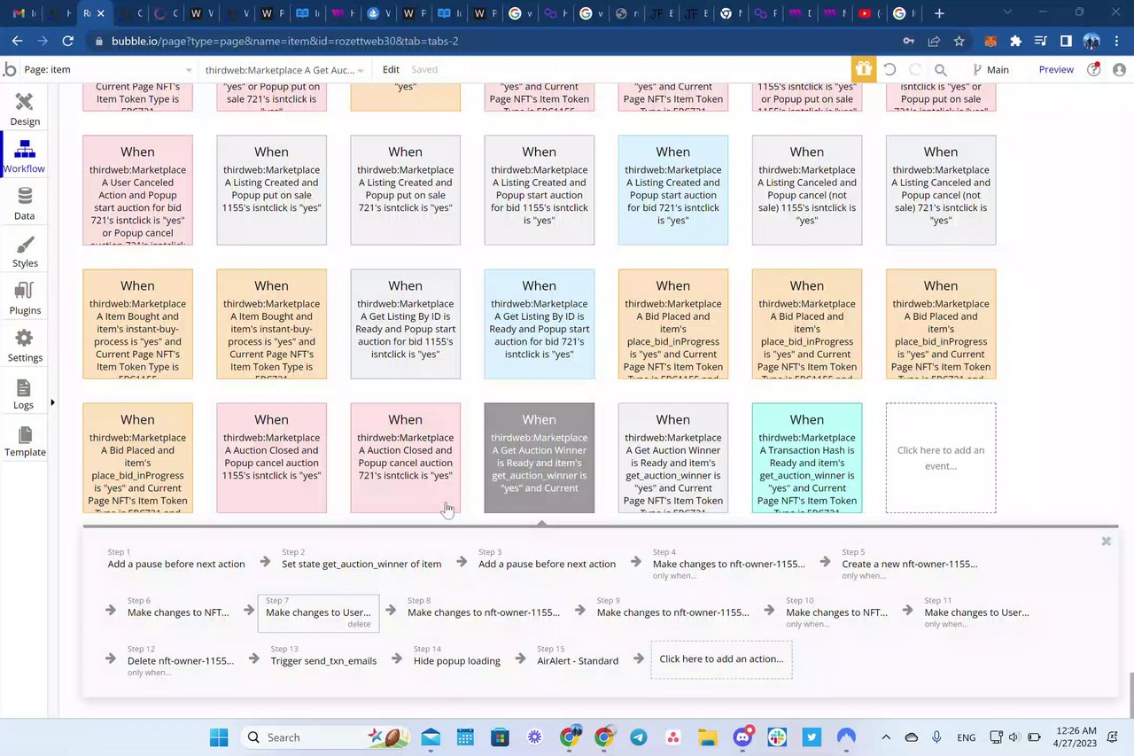Open the Bubble editor search magnifier
Screen dimensions: 1134x756
(x=941, y=70)
